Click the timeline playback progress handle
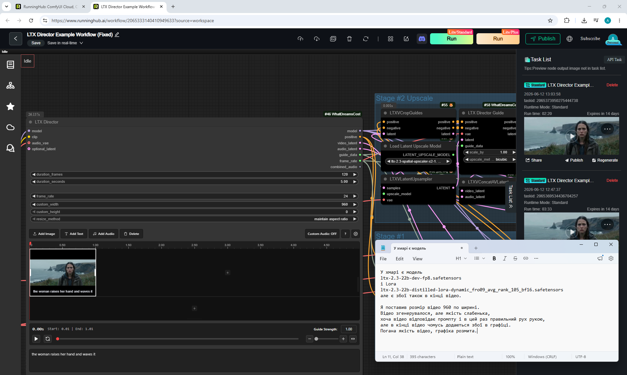627x375 pixels. coord(57,339)
